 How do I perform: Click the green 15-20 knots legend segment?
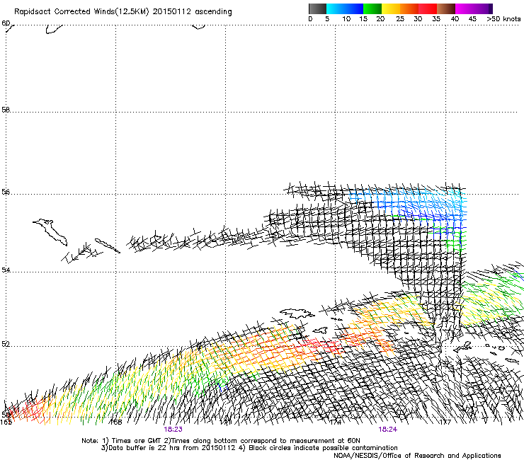372,8
